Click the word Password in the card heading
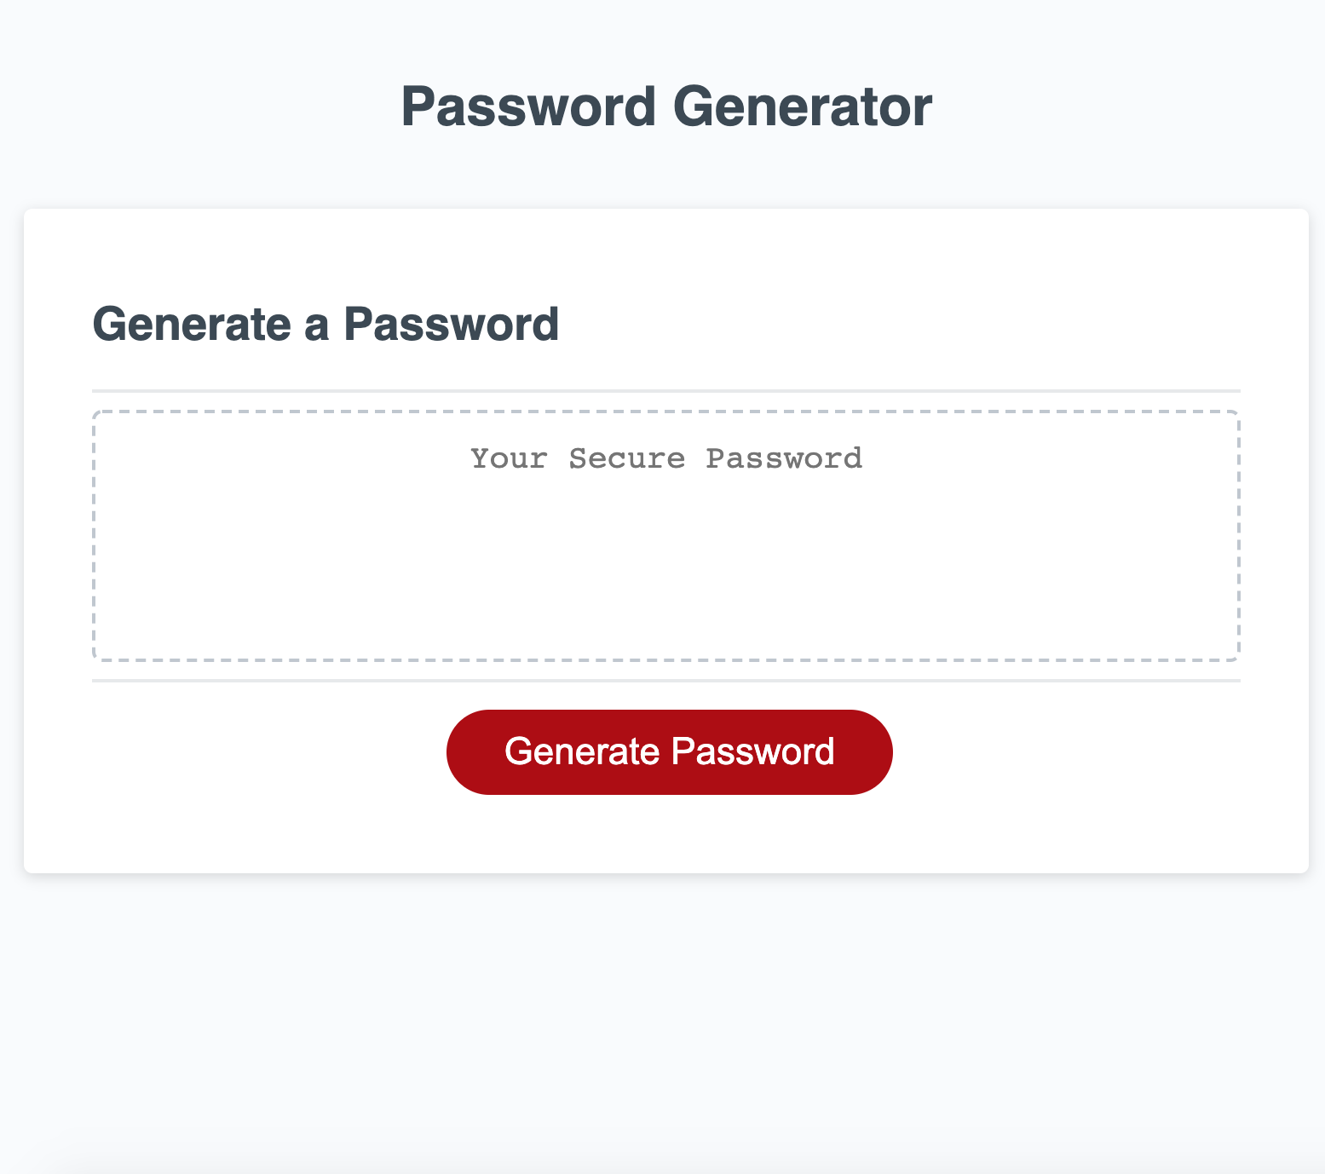Screen dimensions: 1325x1174 [x=451, y=325]
